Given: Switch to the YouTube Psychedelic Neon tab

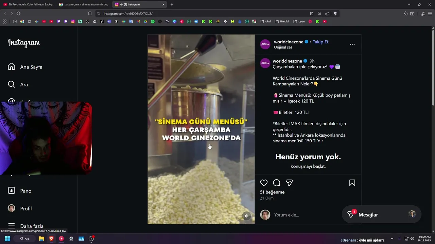Looking at the screenshot, I should click(x=28, y=4).
